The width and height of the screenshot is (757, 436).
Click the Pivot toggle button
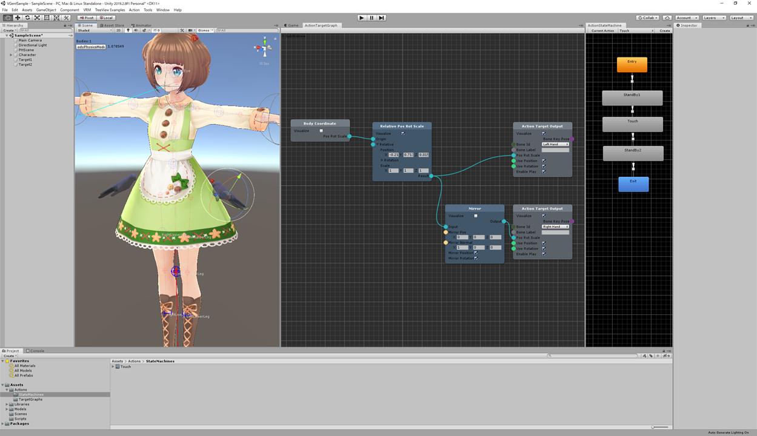click(87, 18)
